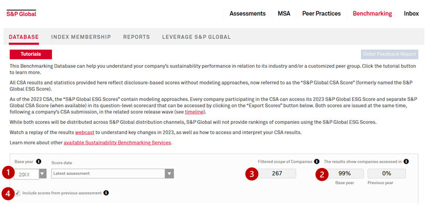Follow the timeline link
426x210 pixels.
coord(194,112)
